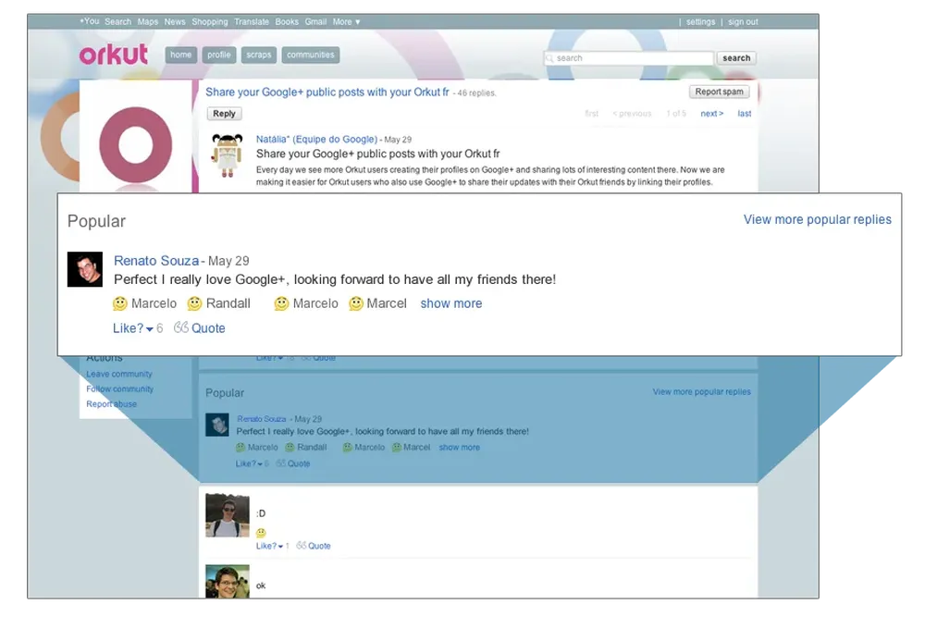Image resolution: width=925 pixels, height=629 pixels.
Task: Open the communities tab
Action: pyautogui.click(x=310, y=55)
